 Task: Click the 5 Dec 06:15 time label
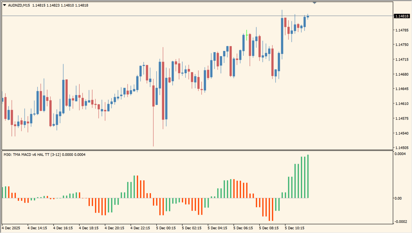(x=243, y=228)
